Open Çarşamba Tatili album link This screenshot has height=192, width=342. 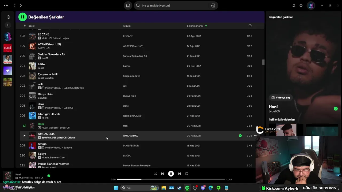coord(131,76)
